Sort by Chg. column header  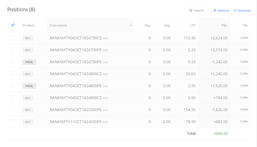click(245, 25)
